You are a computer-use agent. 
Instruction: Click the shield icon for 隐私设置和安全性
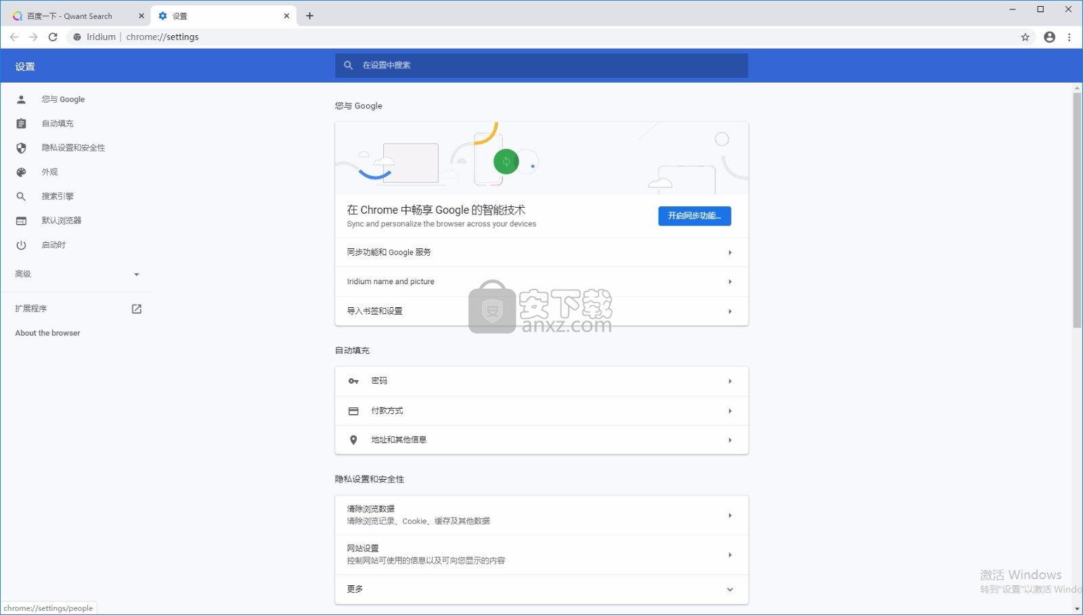[21, 148]
